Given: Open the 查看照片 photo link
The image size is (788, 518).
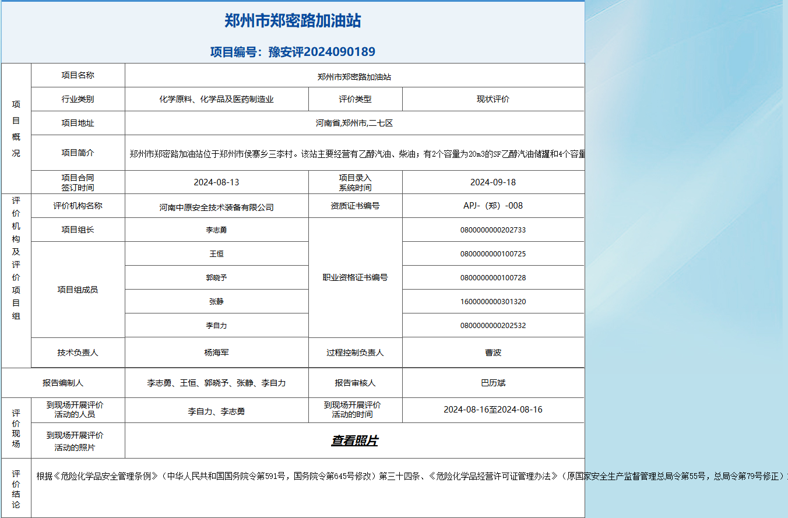Looking at the screenshot, I should coord(354,441).
